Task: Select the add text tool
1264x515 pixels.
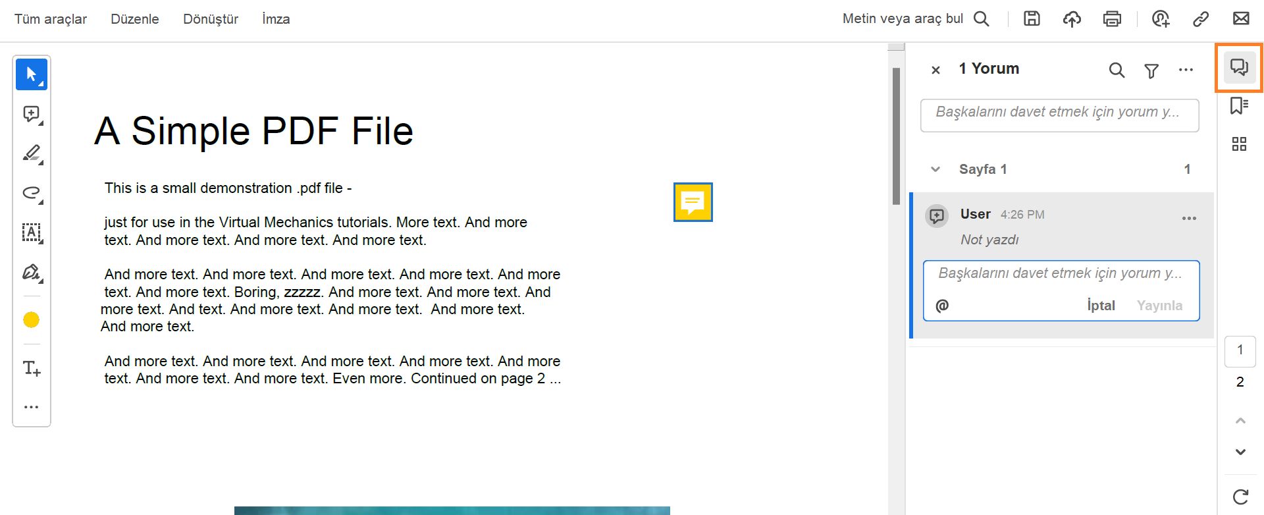Action: pos(32,368)
